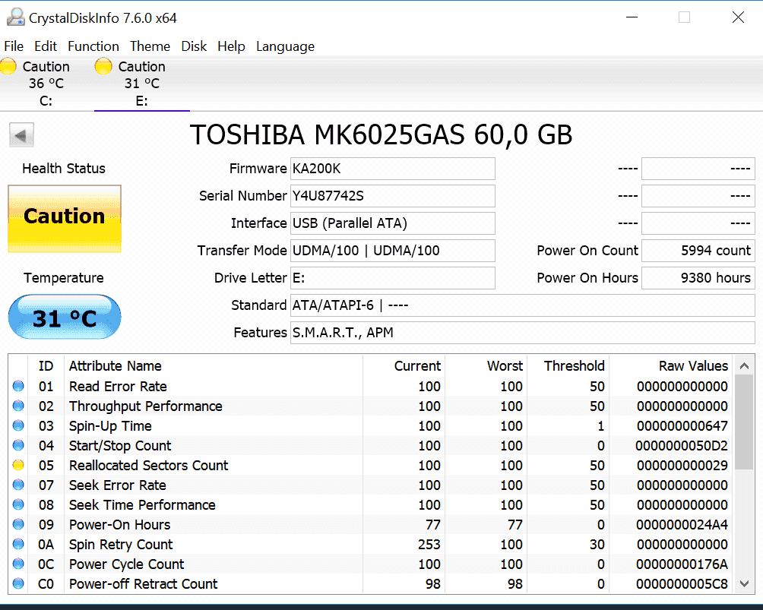Click status orb for Power-On Hours row
This screenshot has width=763, height=610.
18,524
